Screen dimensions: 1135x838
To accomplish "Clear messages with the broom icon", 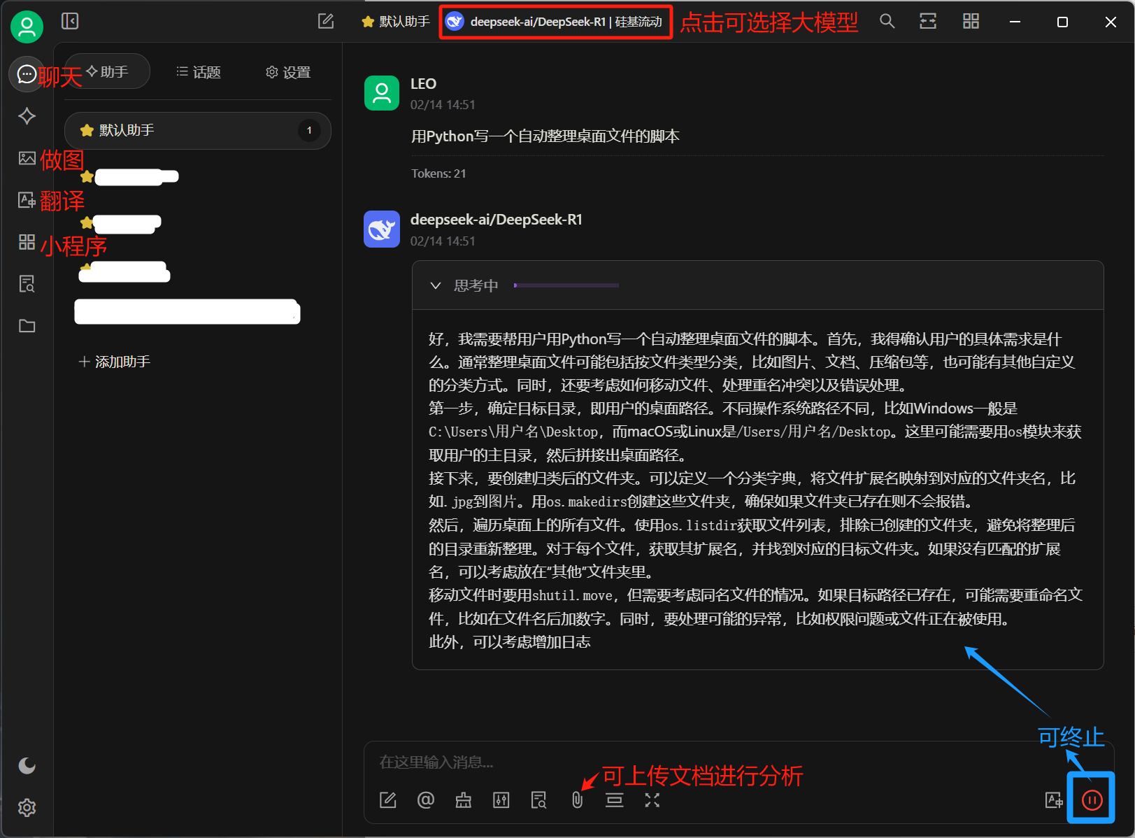I will tap(464, 800).
